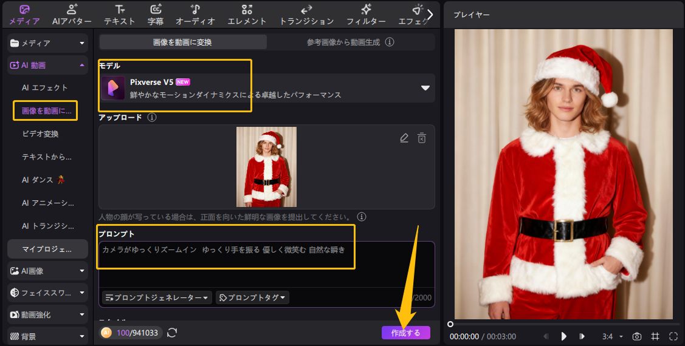Screen dimensions: 685x346
Task: Enter fullscreen with the player expand icon
Action: pos(673,336)
